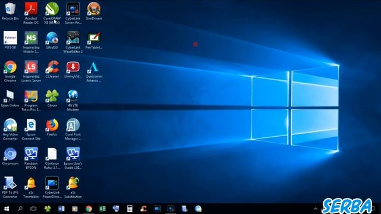The width and height of the screenshot is (381, 214).
Task: Select the Ujian Online shortcut
Action: pos(10,99)
